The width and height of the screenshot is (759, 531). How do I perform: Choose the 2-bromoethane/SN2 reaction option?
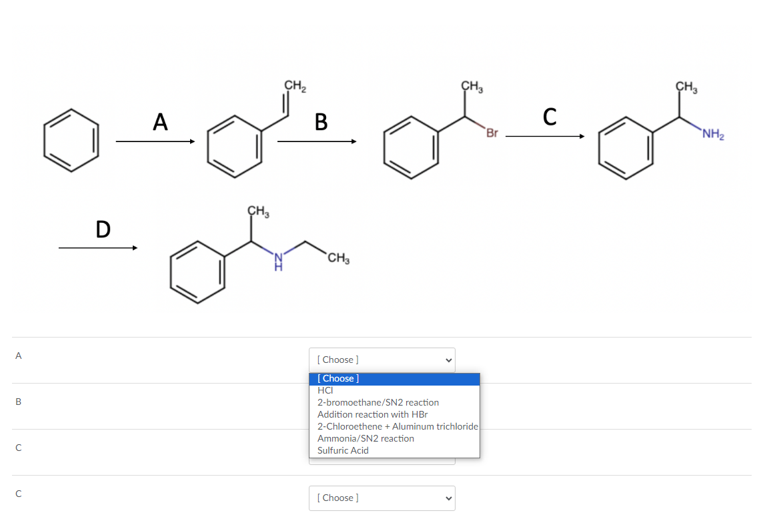[x=377, y=402]
